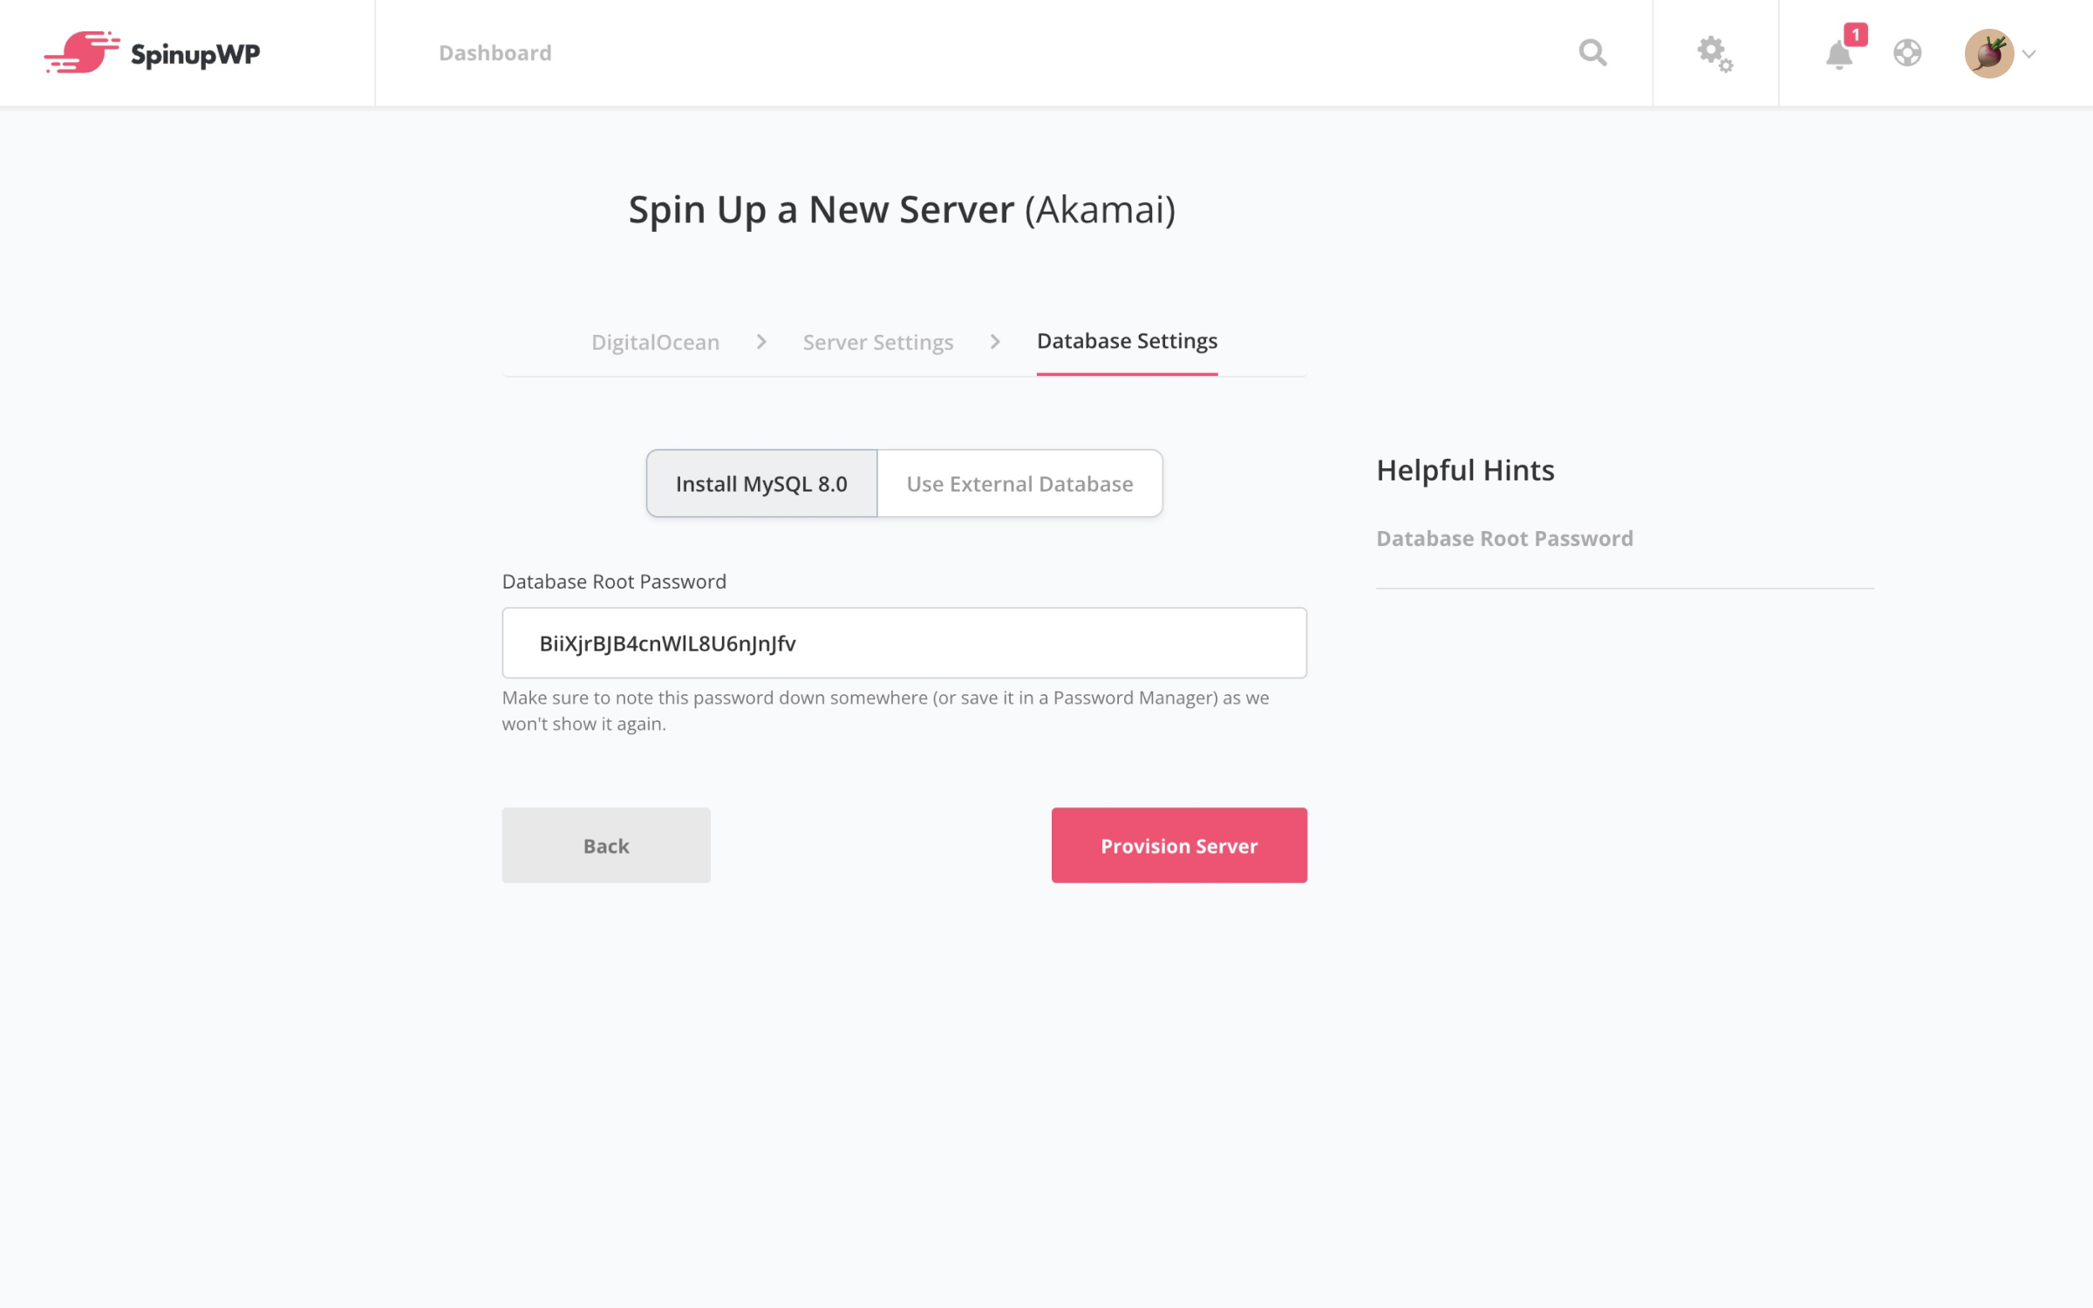Click the Provision Server button

pyautogui.click(x=1179, y=845)
